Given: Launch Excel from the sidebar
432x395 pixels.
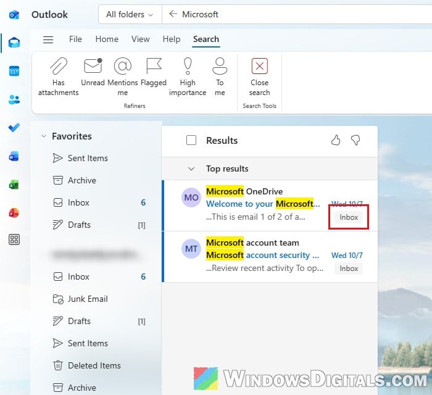Looking at the screenshot, I should [14, 185].
